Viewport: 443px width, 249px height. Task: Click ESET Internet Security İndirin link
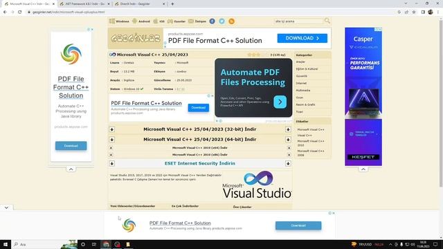(200, 163)
